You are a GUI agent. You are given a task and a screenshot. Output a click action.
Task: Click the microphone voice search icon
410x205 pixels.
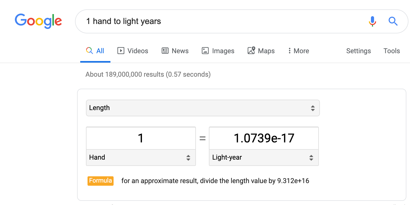372,21
